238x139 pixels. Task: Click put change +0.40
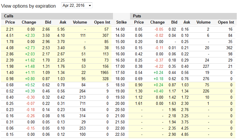[158, 91]
